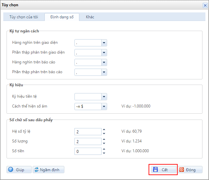Open Giúp help button

tap(19, 170)
